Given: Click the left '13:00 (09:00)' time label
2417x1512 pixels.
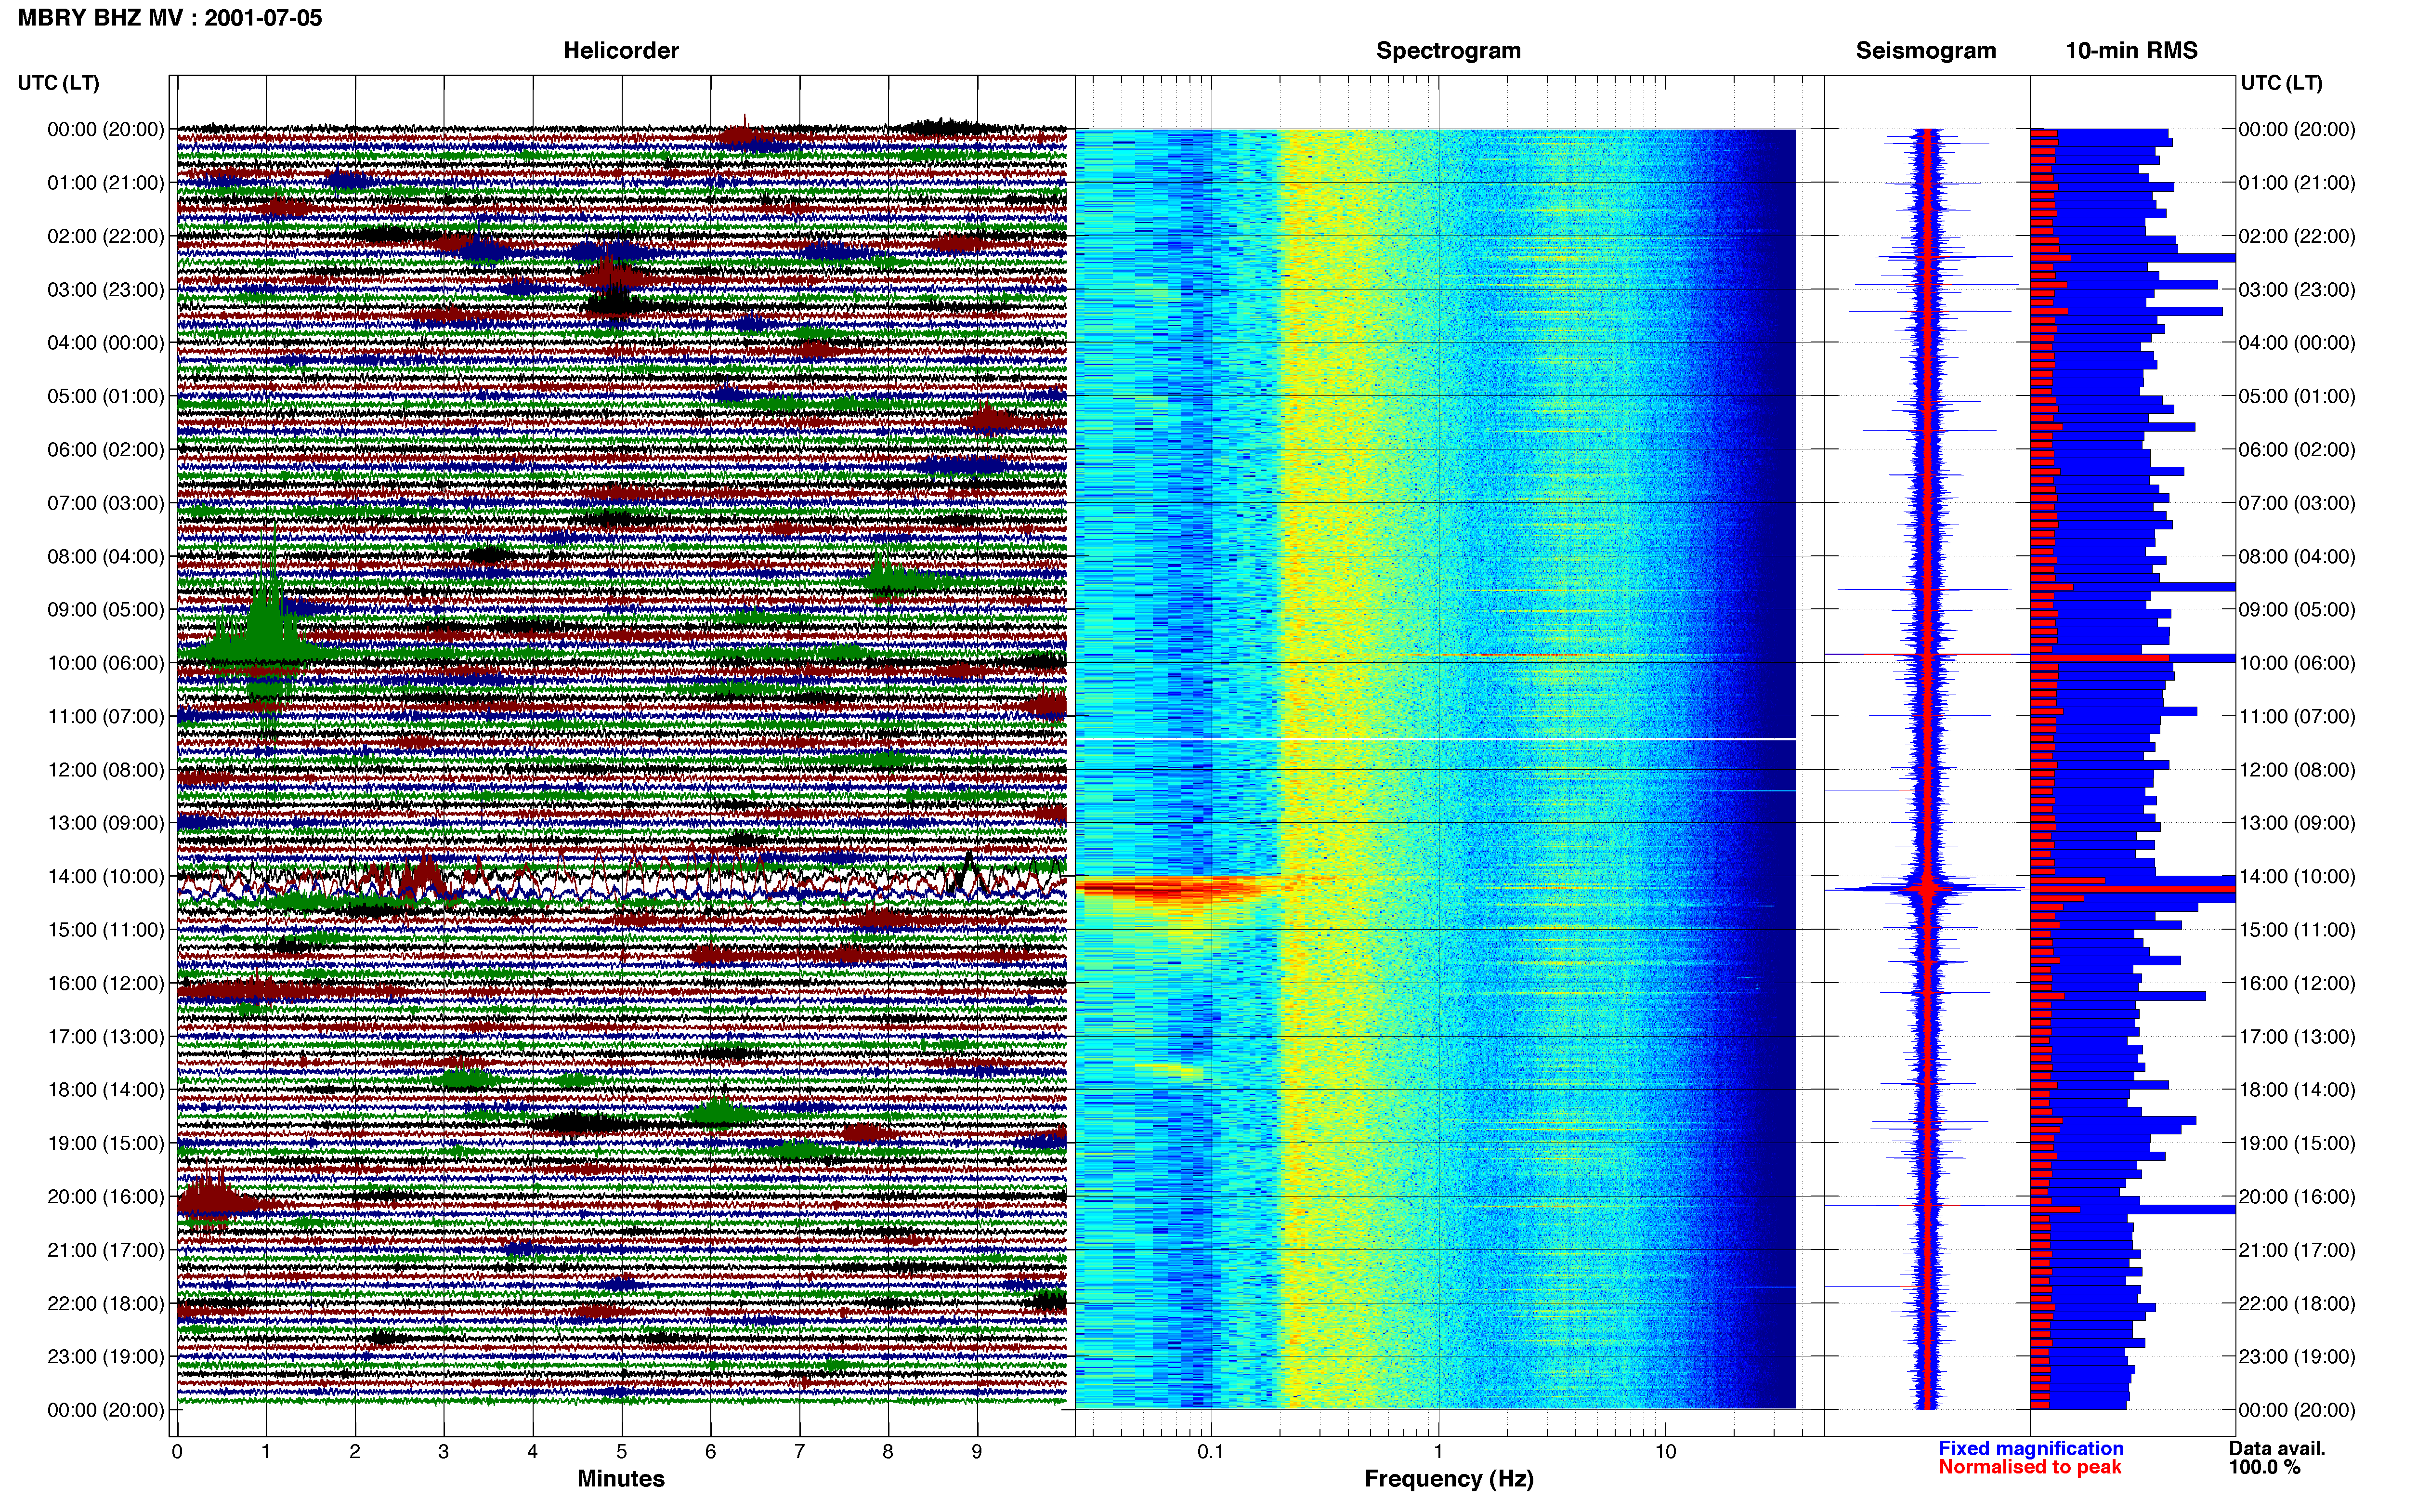Looking at the screenshot, I should coord(106,822).
